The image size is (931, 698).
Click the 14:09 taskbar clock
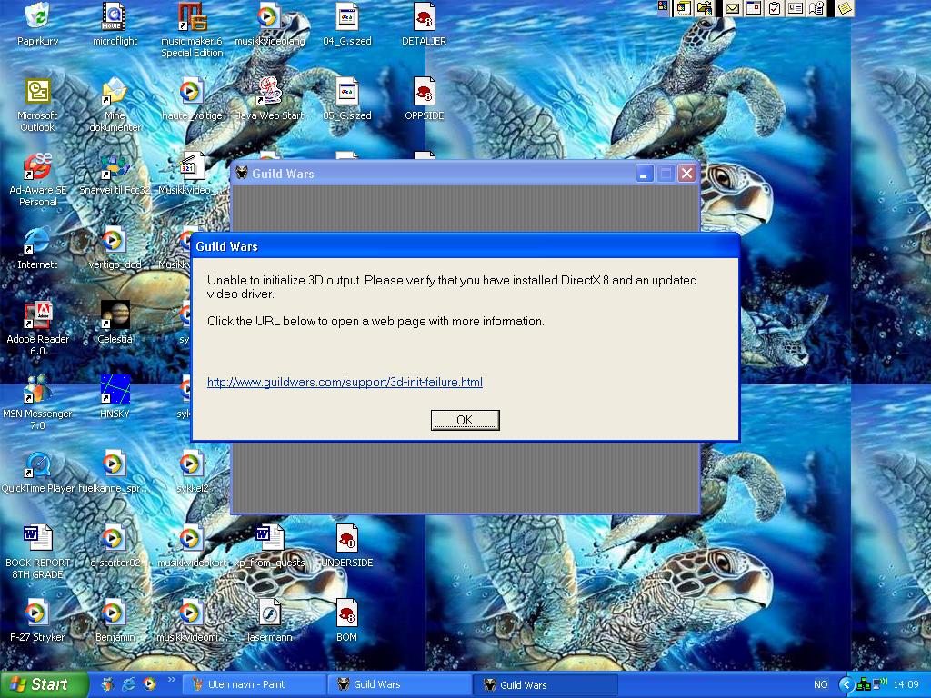906,684
